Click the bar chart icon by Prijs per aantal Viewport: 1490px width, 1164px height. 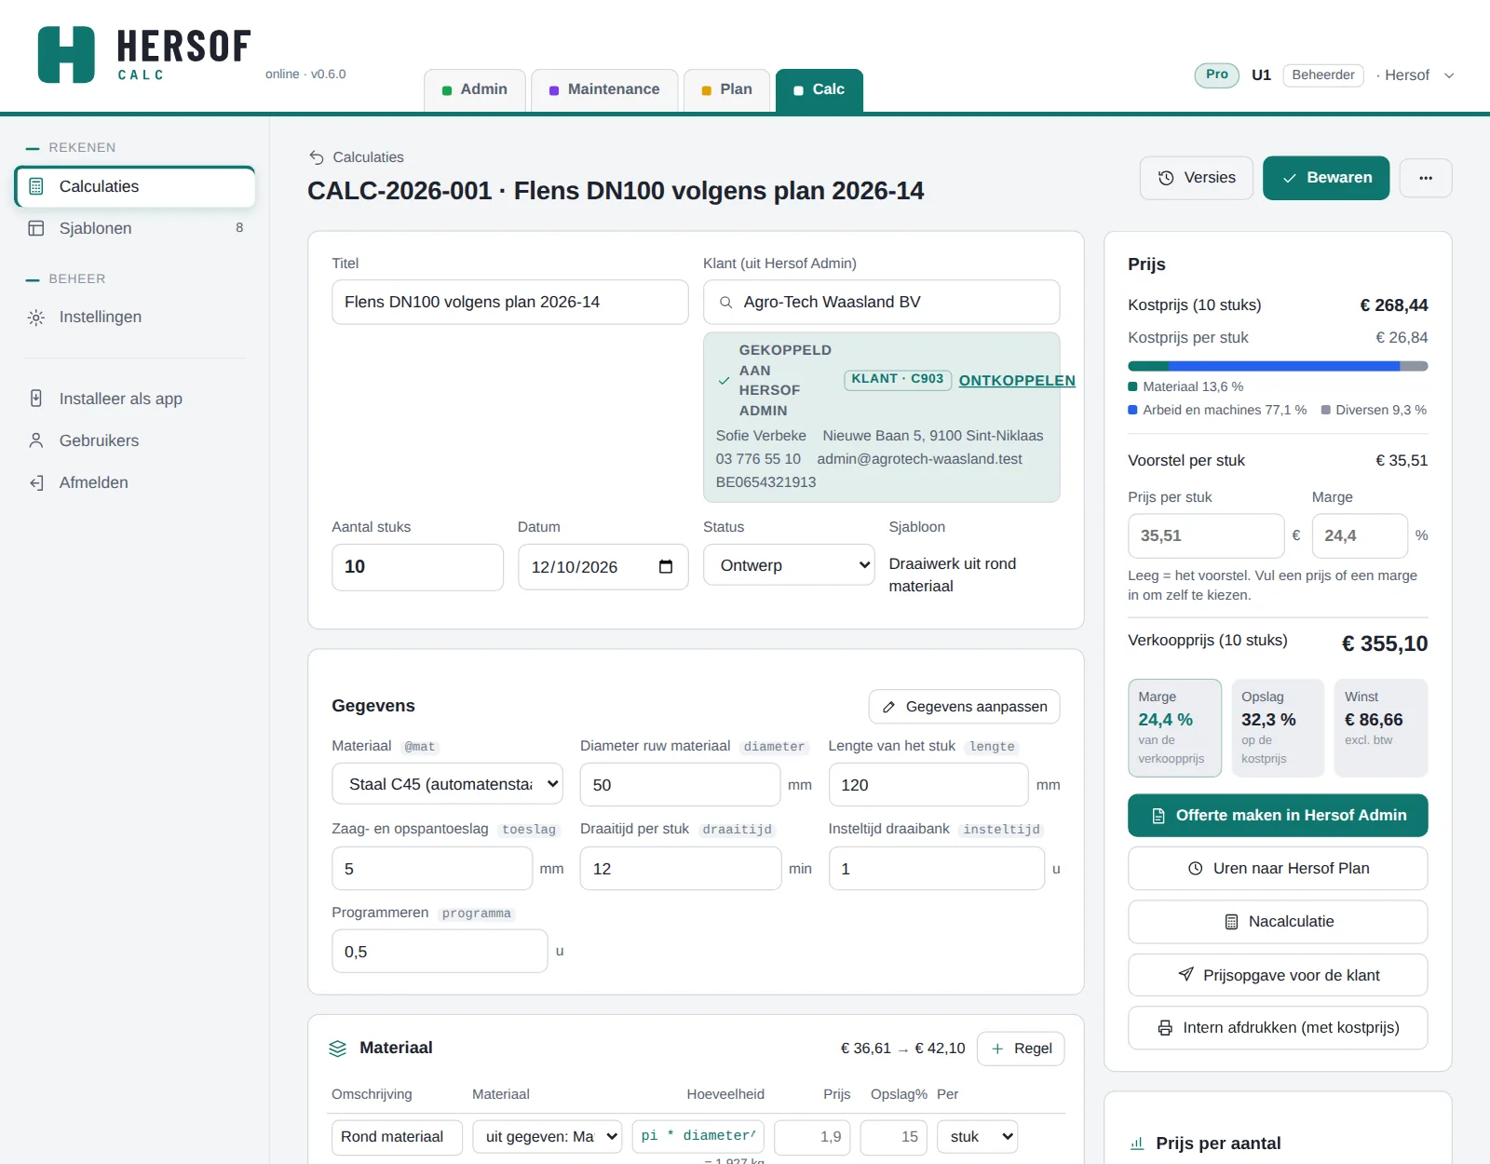[x=1137, y=1144]
